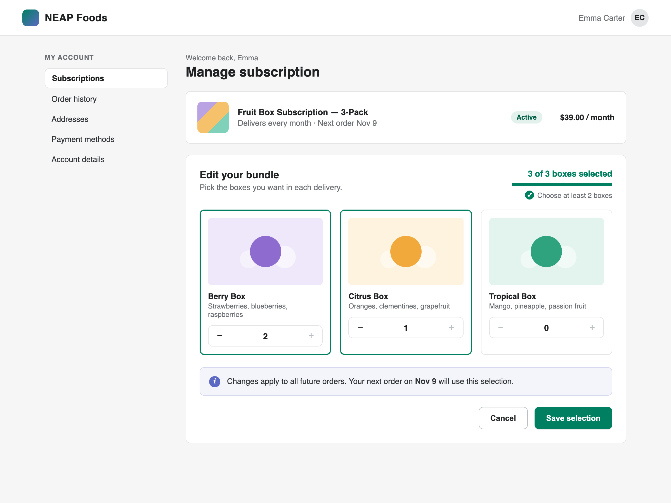Click the Delivers every month Next order text
The image size is (671, 503).
[x=307, y=123]
